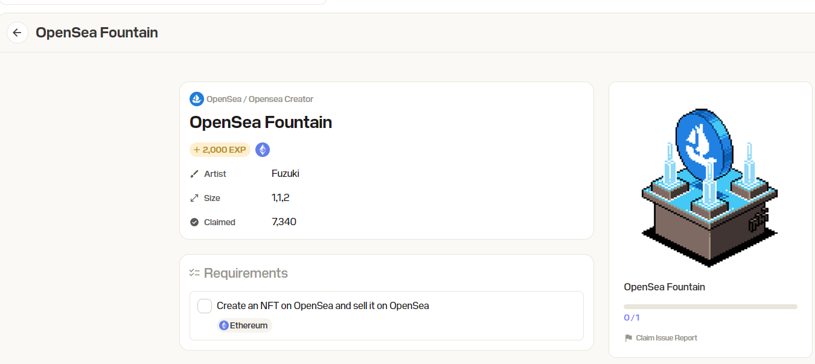This screenshot has width=815, height=364.
Task: Select the Ethereum chain tag
Action: pos(245,325)
